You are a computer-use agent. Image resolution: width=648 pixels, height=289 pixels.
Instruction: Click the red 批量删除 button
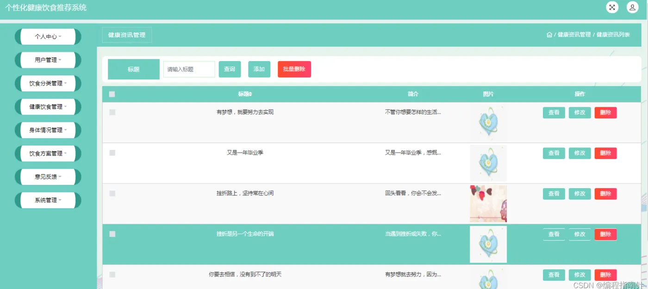coord(294,69)
